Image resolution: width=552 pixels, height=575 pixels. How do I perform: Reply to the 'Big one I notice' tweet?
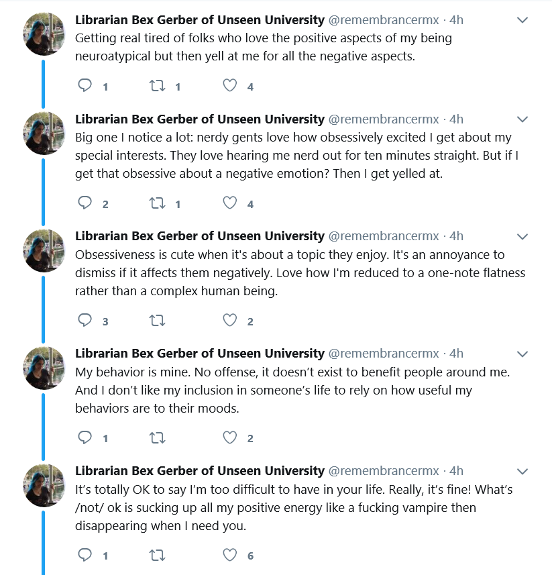point(85,203)
